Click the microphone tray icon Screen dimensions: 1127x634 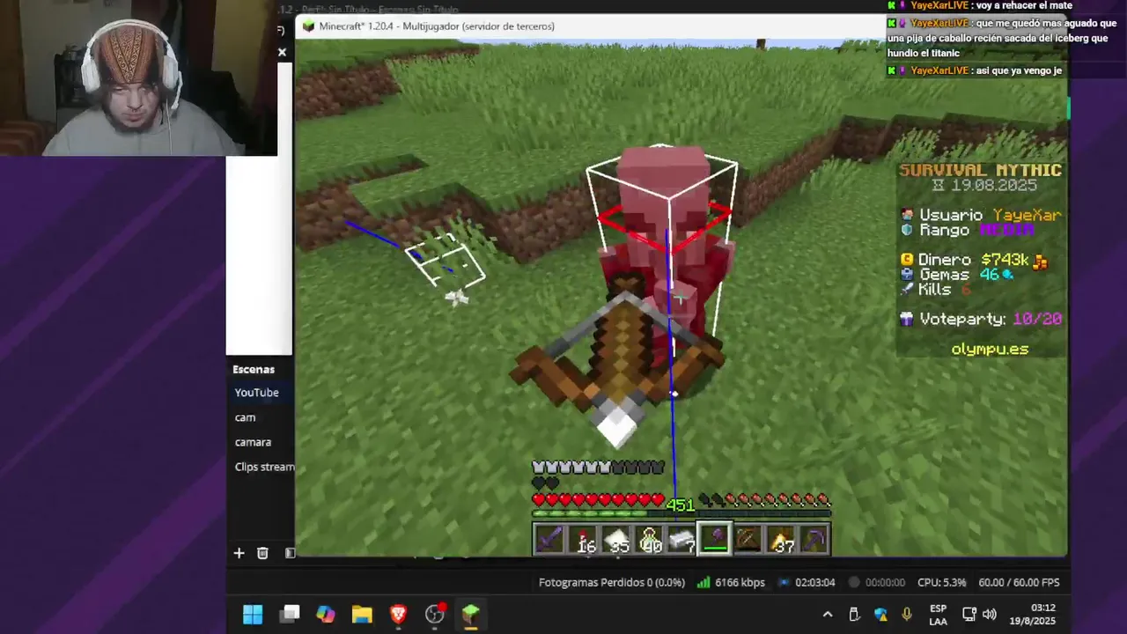(907, 615)
